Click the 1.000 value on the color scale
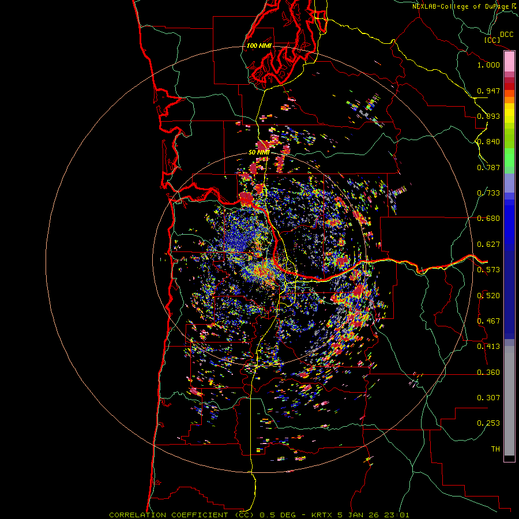The height and width of the screenshot is (519, 519). point(488,65)
